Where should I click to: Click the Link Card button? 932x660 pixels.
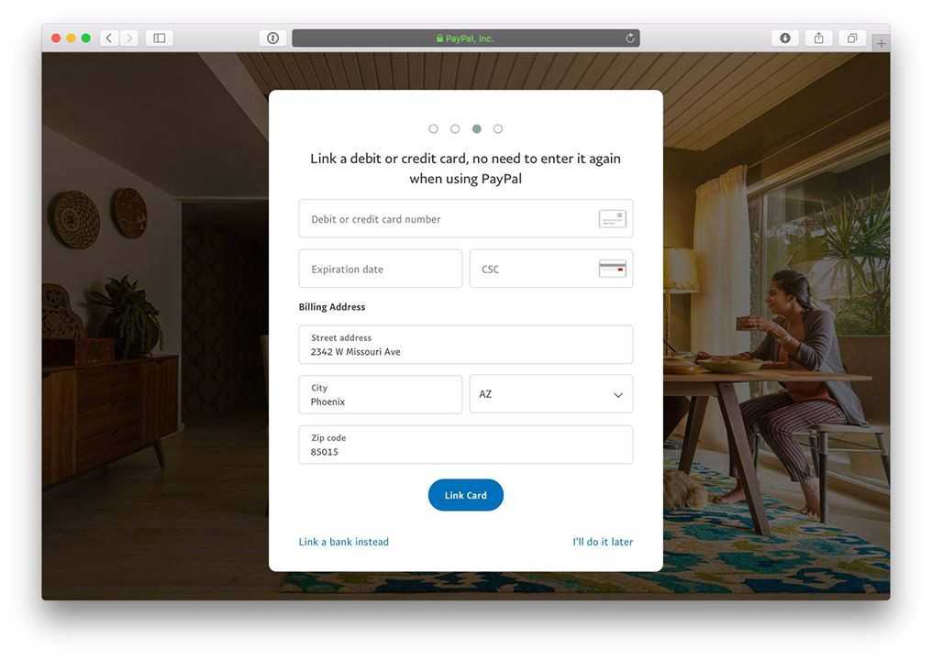point(465,495)
